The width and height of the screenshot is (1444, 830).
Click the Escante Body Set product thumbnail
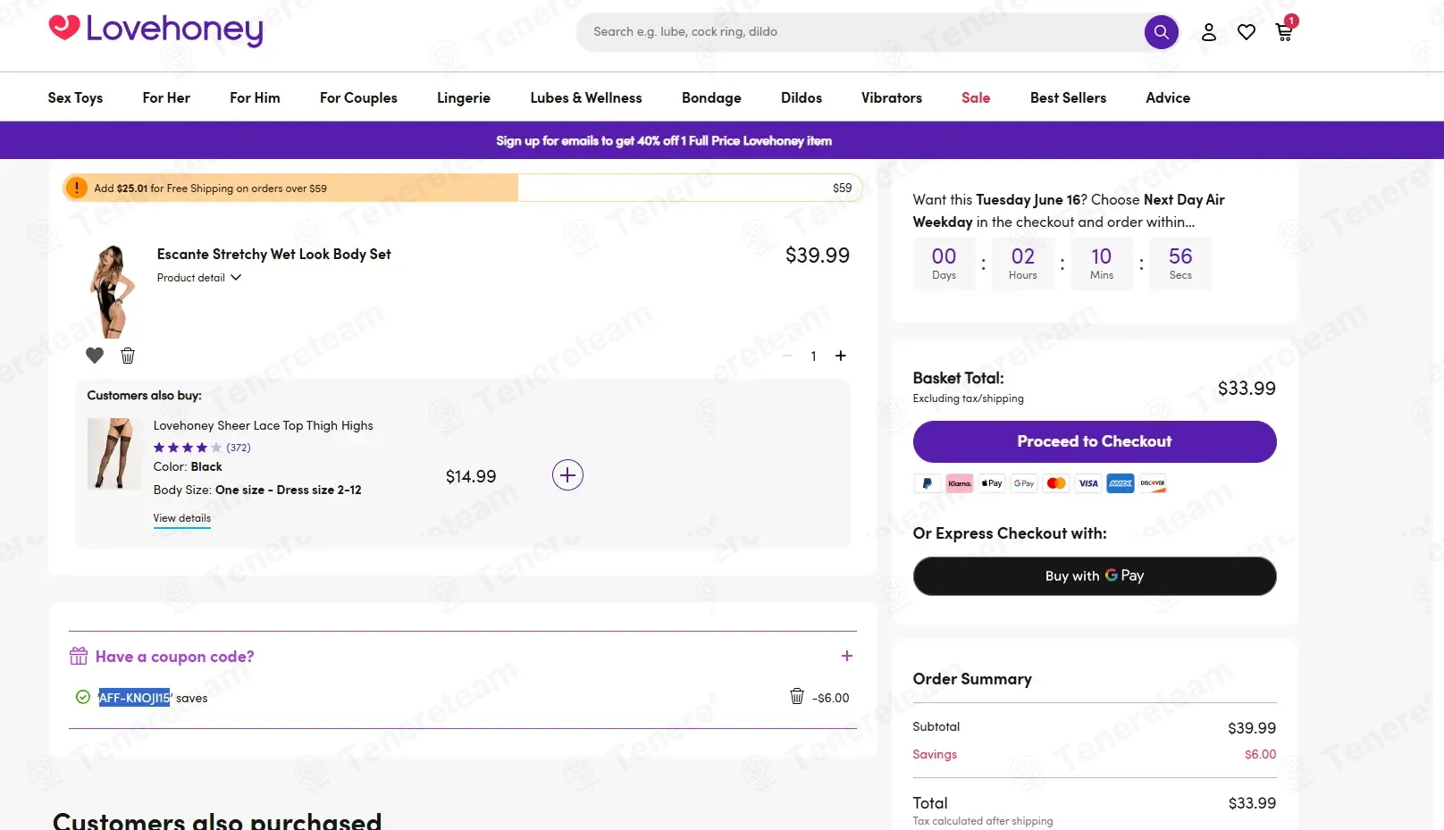[x=112, y=291]
